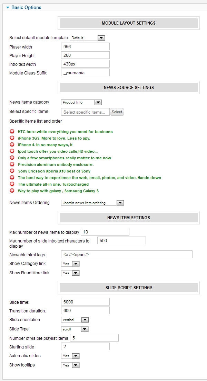207x381 pixels.
Task: Remove the HTC hero white item
Action: coord(12,132)
